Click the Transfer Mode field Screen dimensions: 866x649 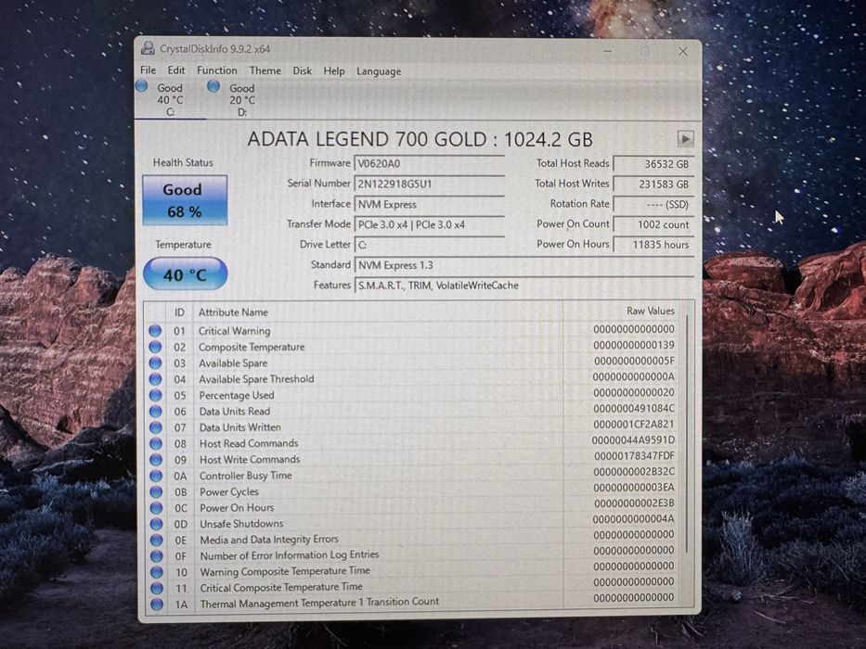click(x=429, y=224)
